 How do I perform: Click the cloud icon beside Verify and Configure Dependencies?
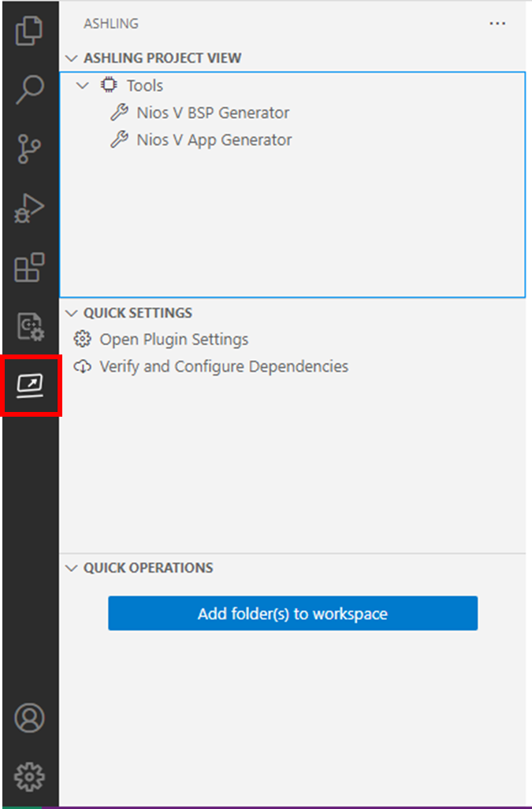[x=84, y=366]
